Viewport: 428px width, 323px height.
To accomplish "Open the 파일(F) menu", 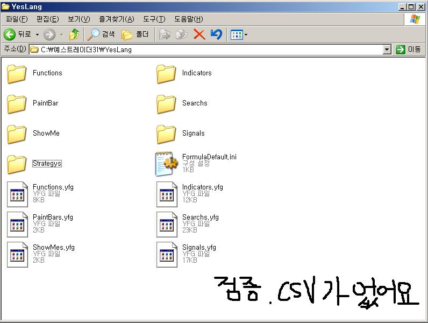I will (17, 19).
